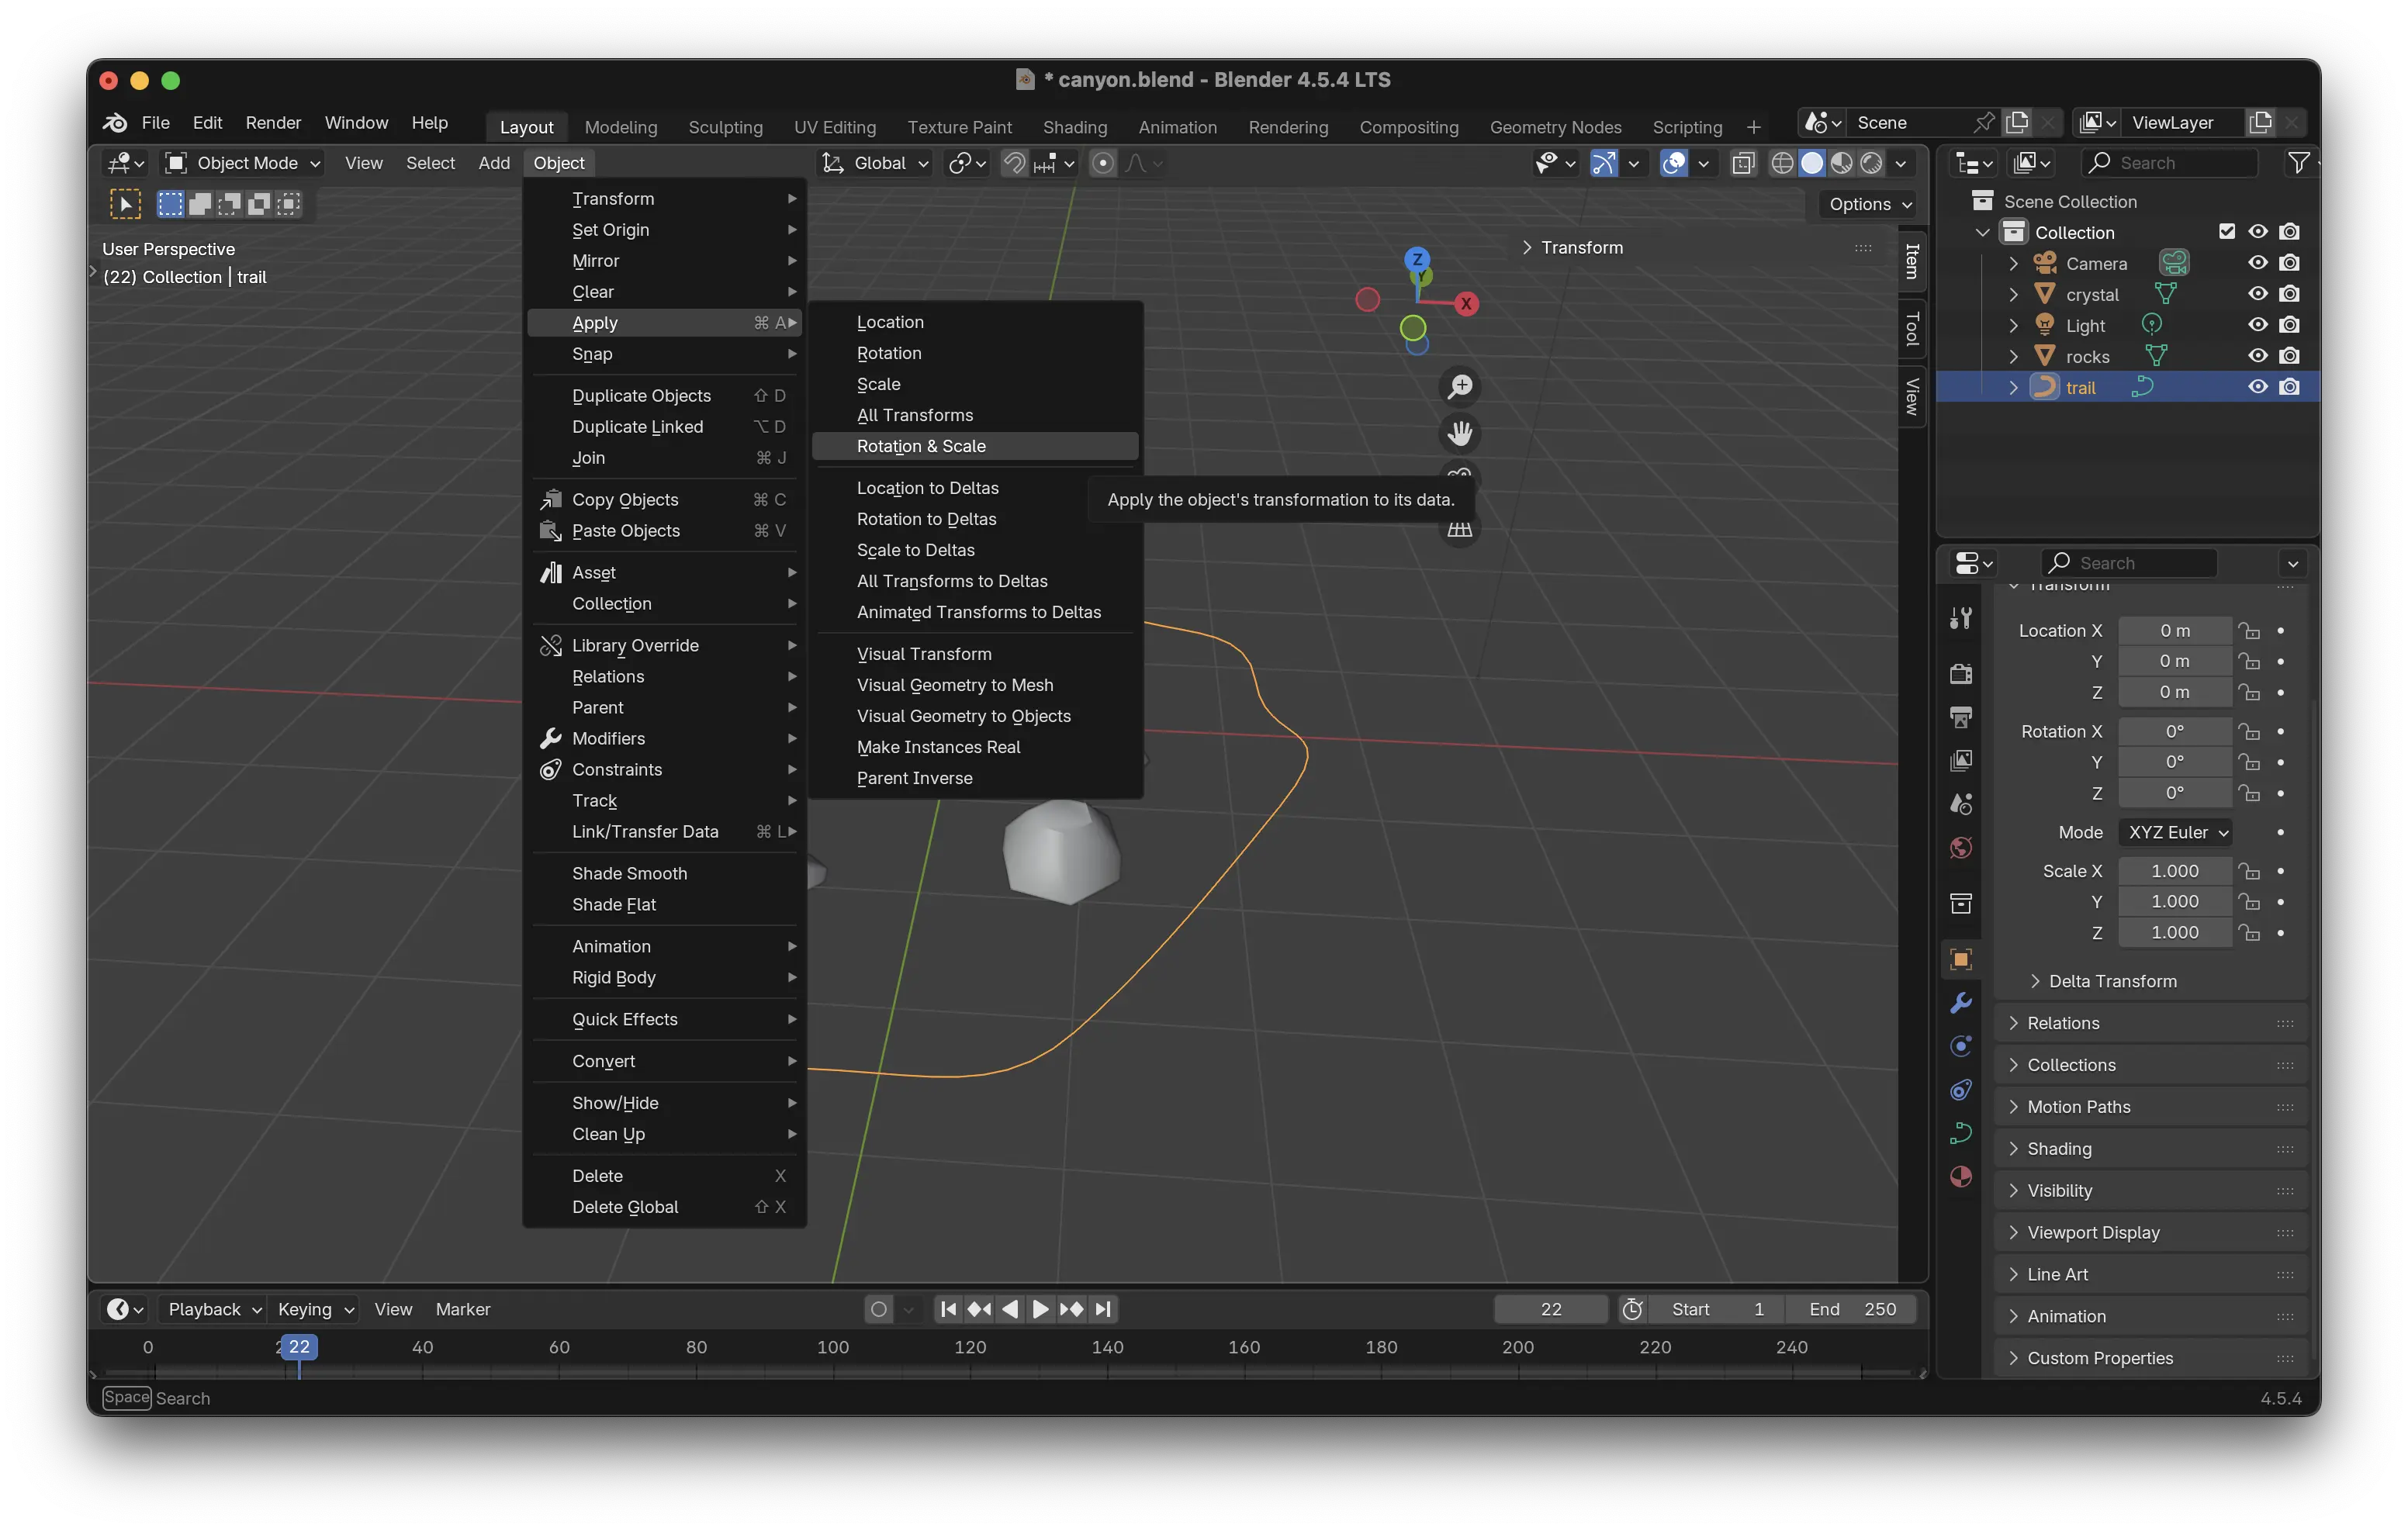Disable rocks render camera icon
The height and width of the screenshot is (1531, 2408).
[x=2289, y=356]
